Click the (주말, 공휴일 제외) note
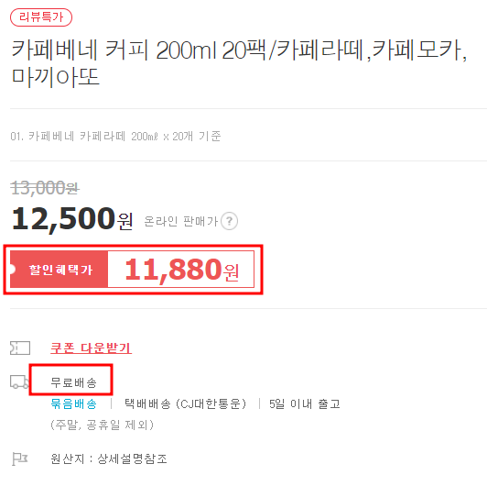Image resolution: width=487 pixels, height=486 pixels. click(102, 425)
